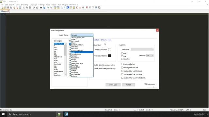Open the Font size dropdown

tap(150, 55)
